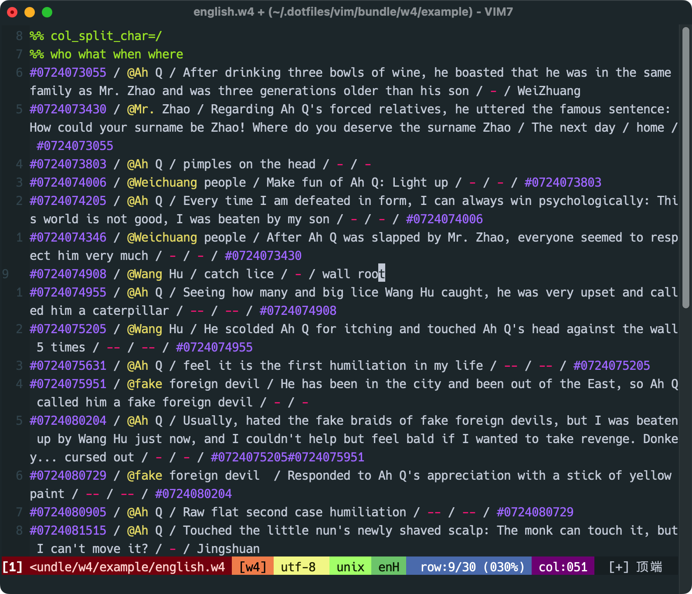Click the text 'feel it is the first humiliation'
The width and height of the screenshot is (692, 594).
(295, 365)
